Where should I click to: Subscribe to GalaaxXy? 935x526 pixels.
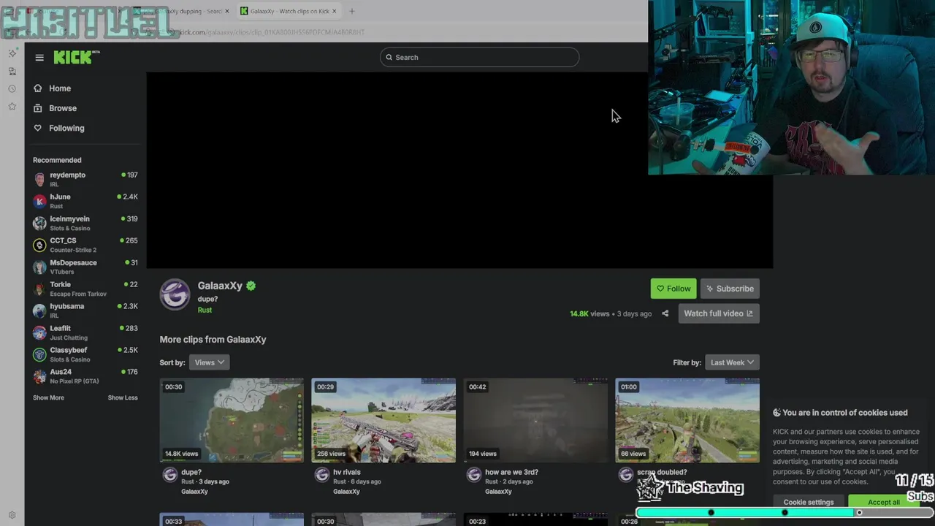click(730, 289)
